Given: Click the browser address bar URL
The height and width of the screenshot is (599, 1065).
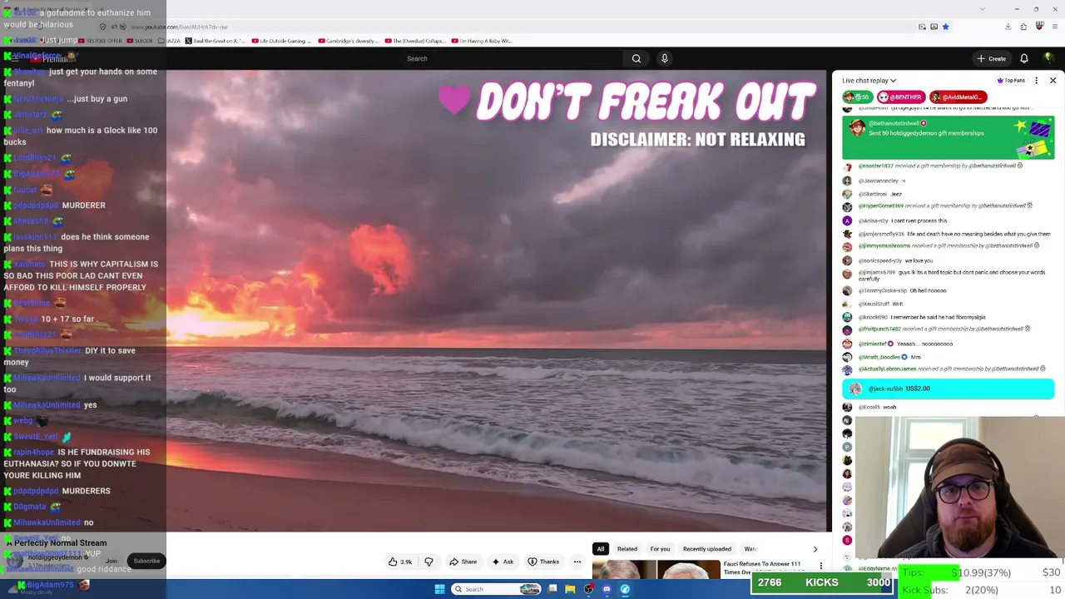Looking at the screenshot, I should point(179,27).
